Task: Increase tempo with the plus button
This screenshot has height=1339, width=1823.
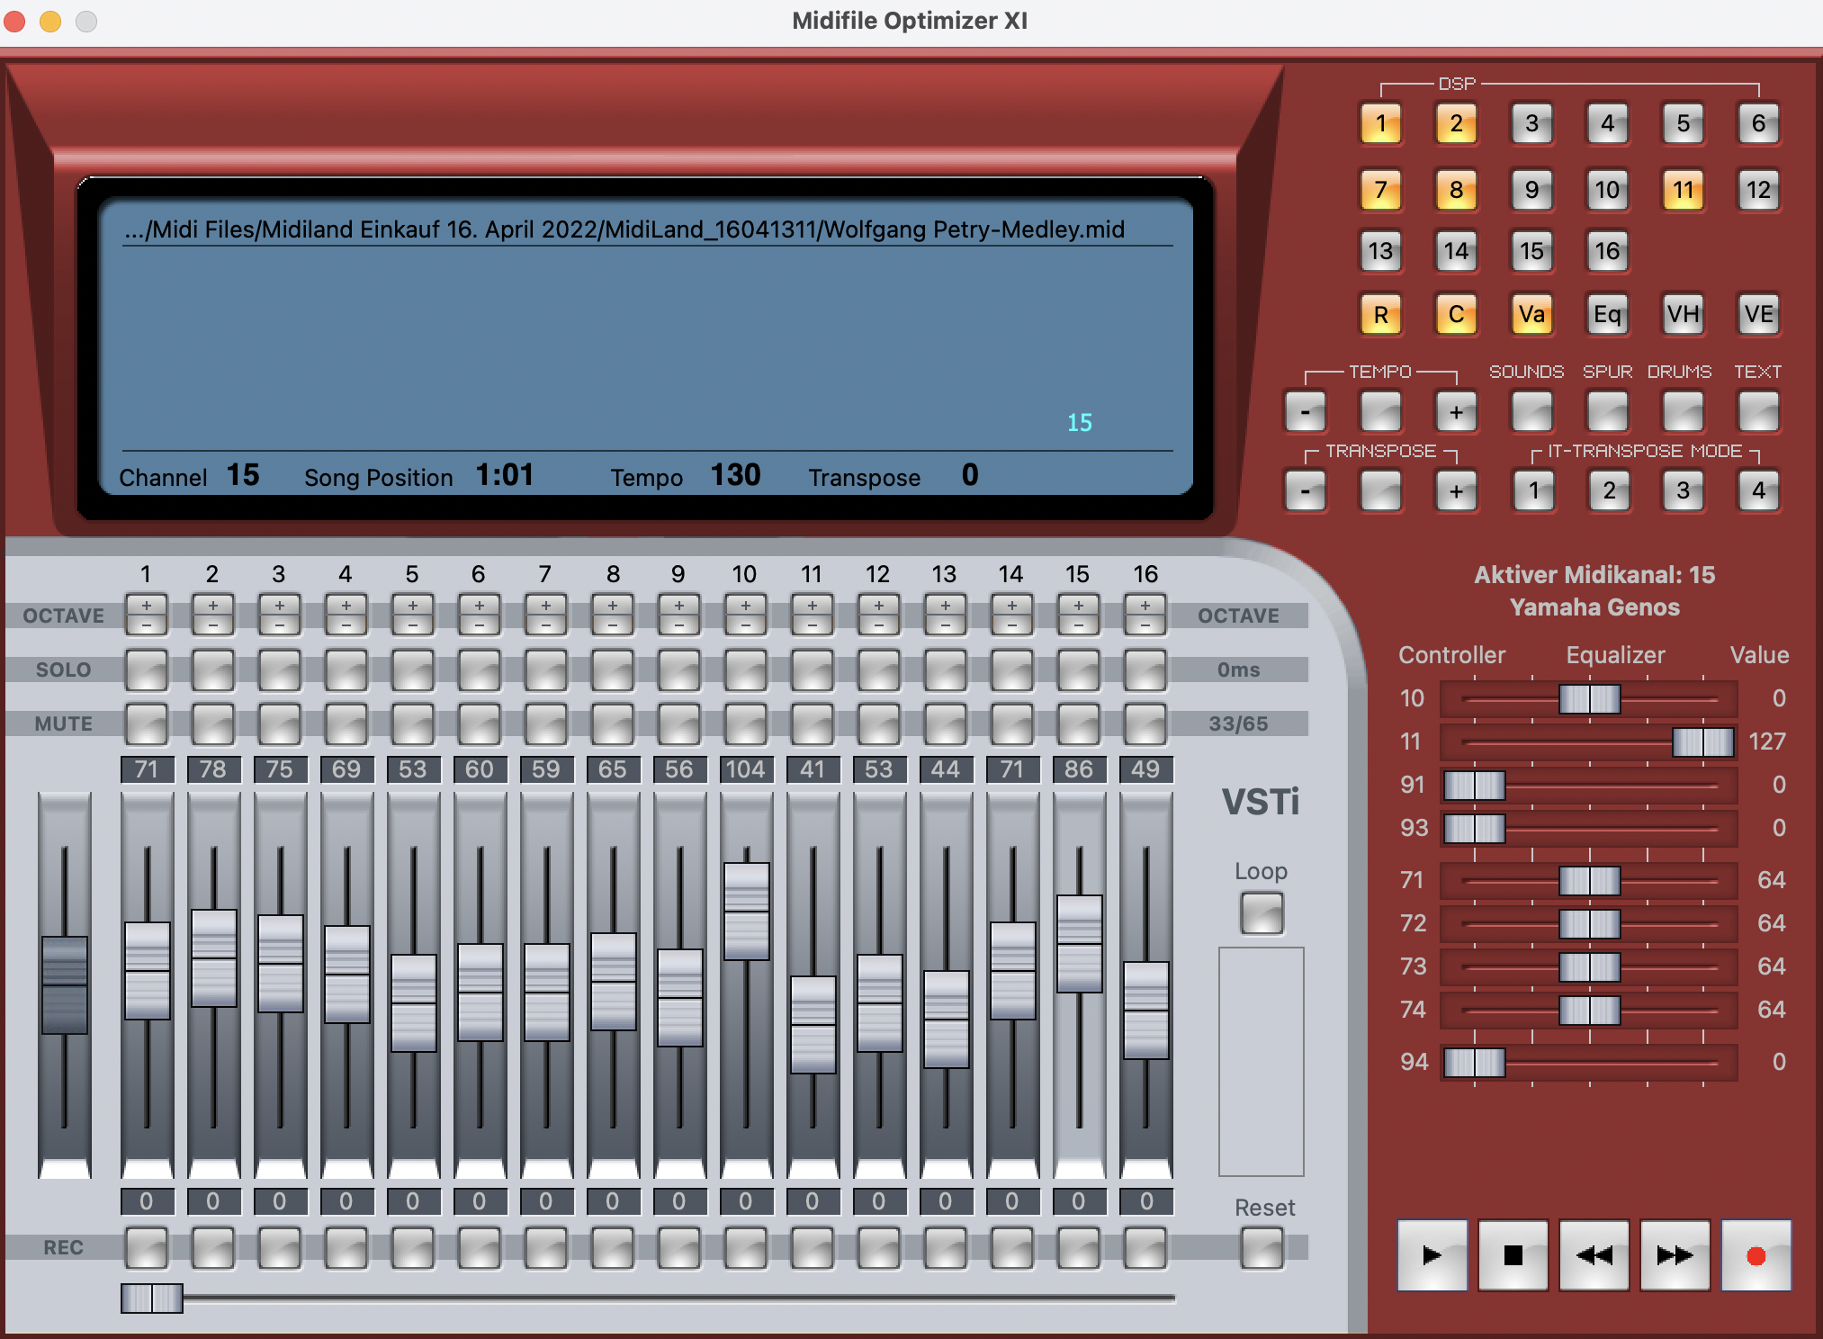Action: tap(1456, 413)
